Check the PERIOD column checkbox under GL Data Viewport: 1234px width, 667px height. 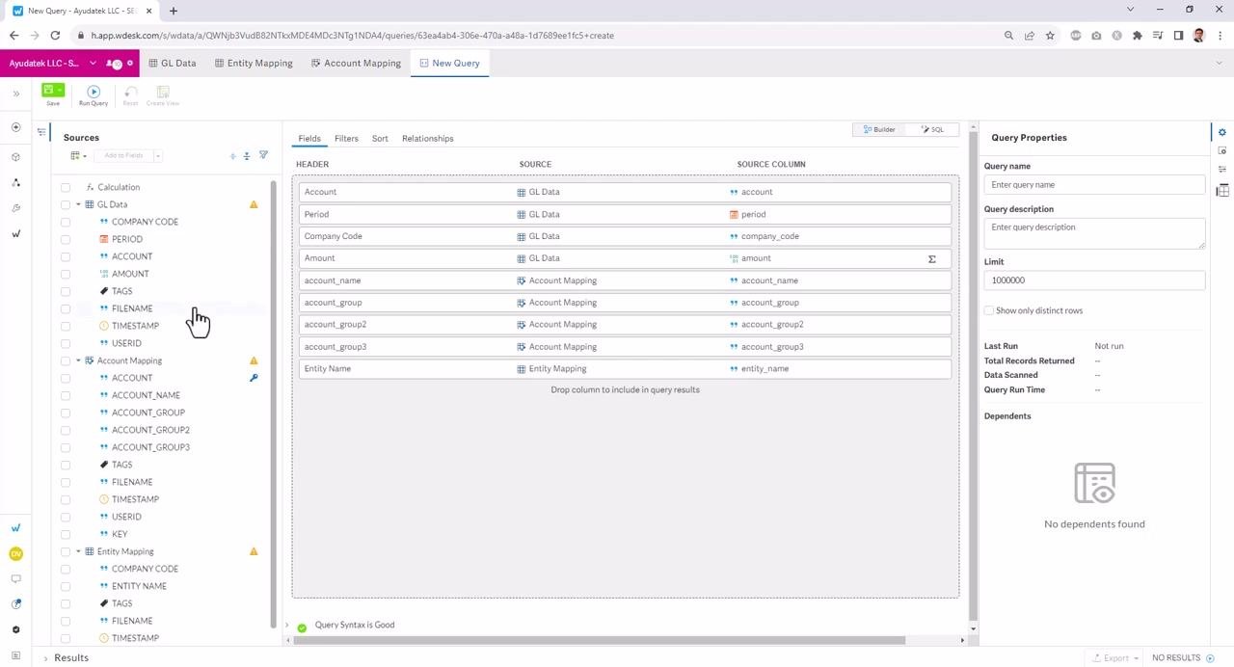[66, 239]
